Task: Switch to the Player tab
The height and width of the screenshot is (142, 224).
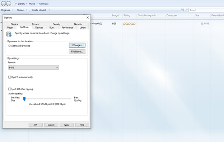Action: coord(10,28)
